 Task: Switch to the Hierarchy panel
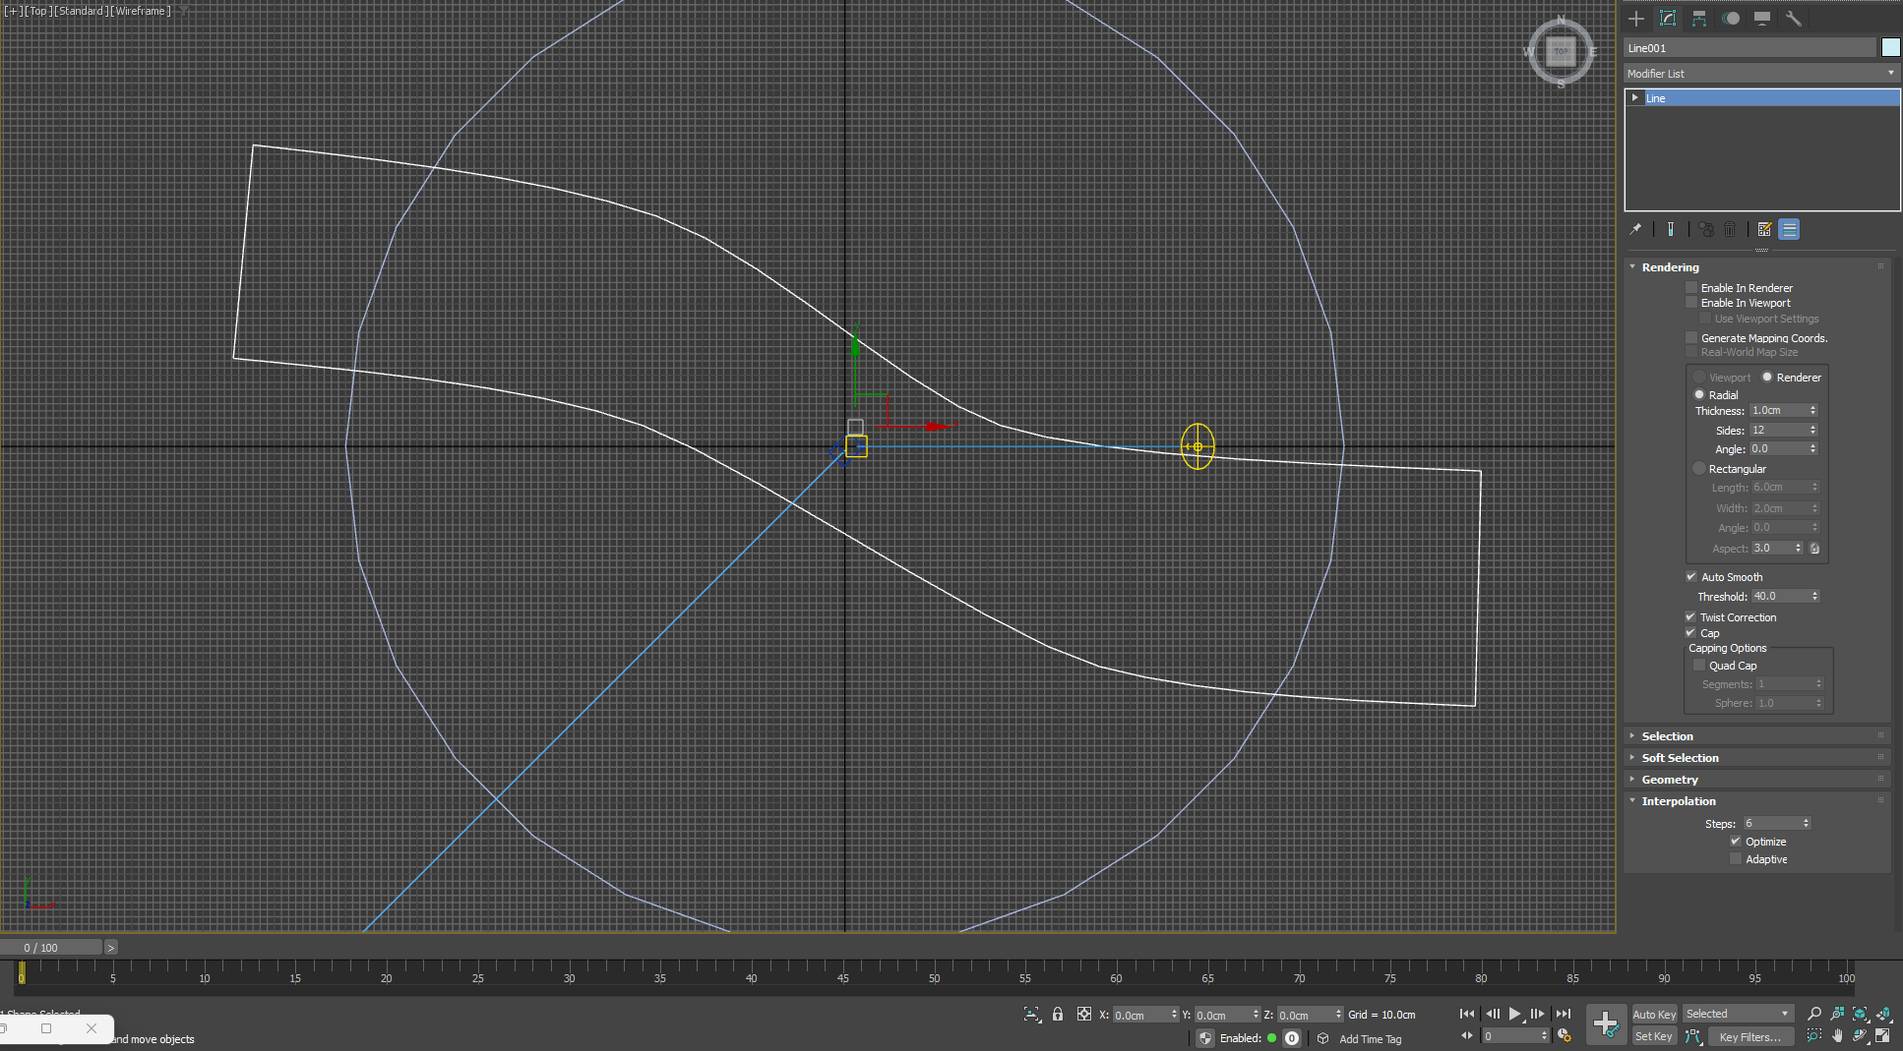click(x=1699, y=19)
